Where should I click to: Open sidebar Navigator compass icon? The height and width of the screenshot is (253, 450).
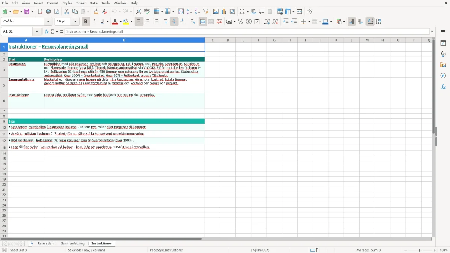[x=443, y=76]
